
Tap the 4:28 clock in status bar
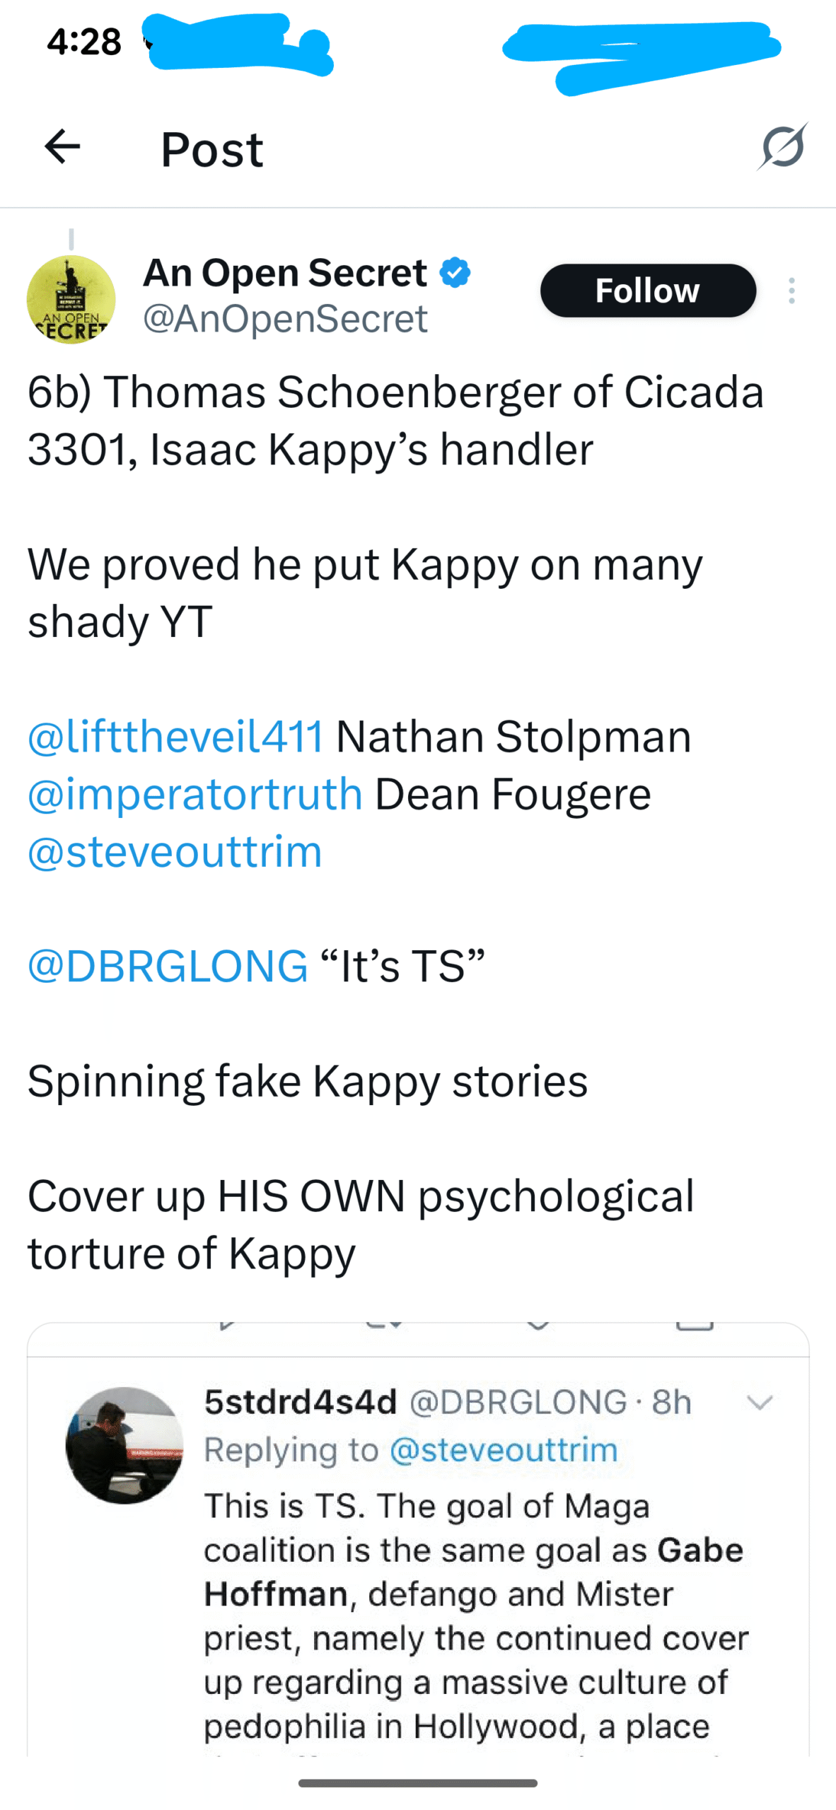tap(84, 42)
